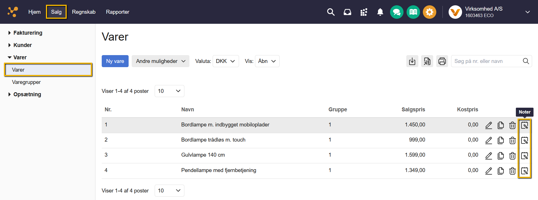
Task: Expand the Andre muligheder dropdown
Action: [x=160, y=61]
